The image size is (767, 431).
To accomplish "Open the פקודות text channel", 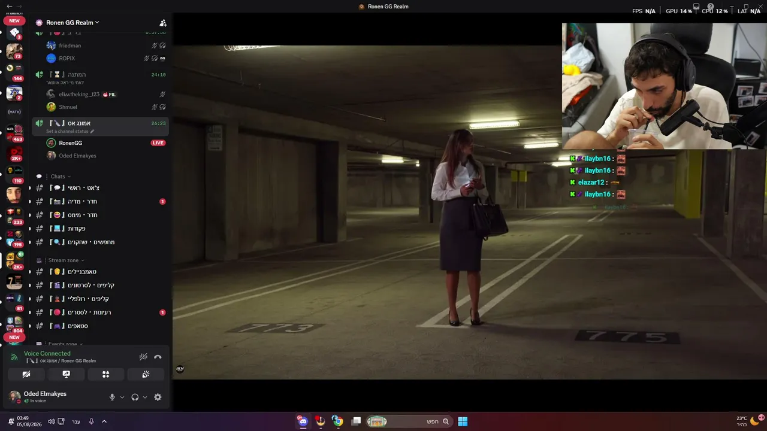I will [100, 229].
